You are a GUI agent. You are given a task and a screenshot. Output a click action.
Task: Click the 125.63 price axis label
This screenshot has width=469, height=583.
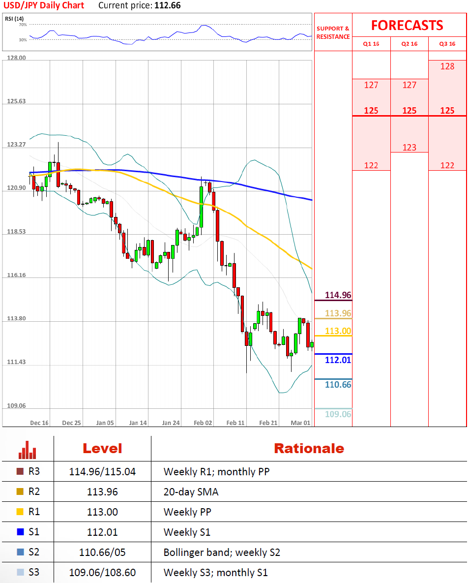click(16, 101)
